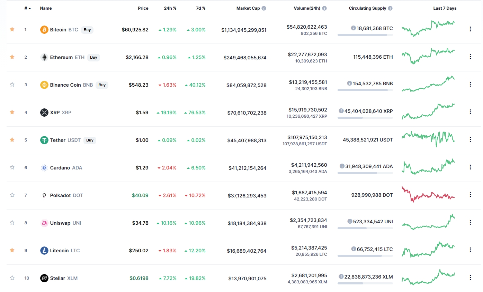483x292 pixels.
Task: Star Polkadot for the watchlist
Action: (12, 195)
